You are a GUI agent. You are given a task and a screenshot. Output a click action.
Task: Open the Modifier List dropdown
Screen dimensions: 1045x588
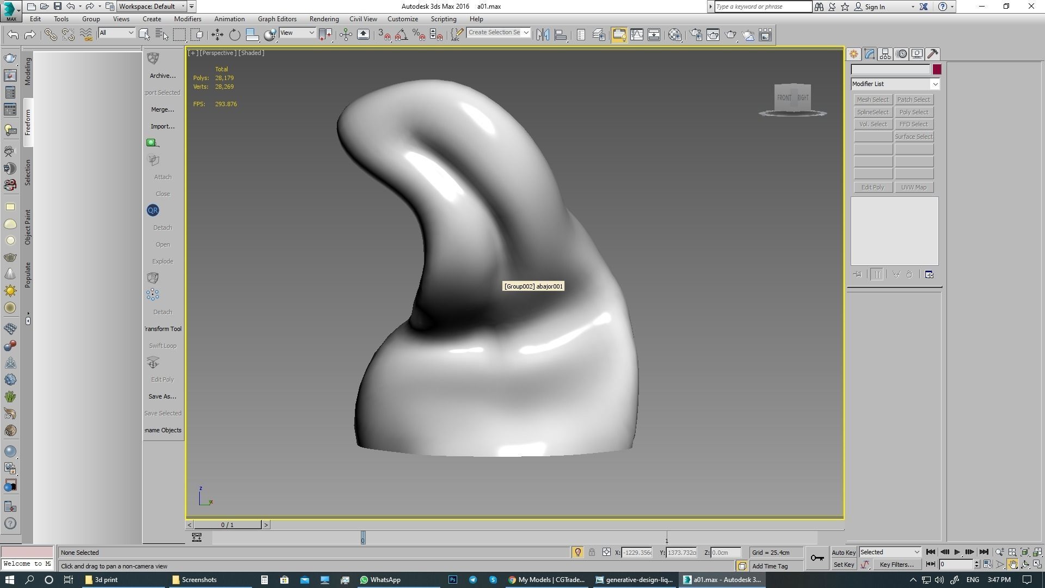pos(895,84)
